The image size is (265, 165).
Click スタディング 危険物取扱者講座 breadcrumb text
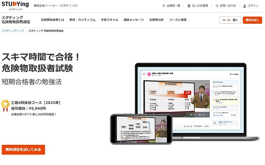pos(46,31)
